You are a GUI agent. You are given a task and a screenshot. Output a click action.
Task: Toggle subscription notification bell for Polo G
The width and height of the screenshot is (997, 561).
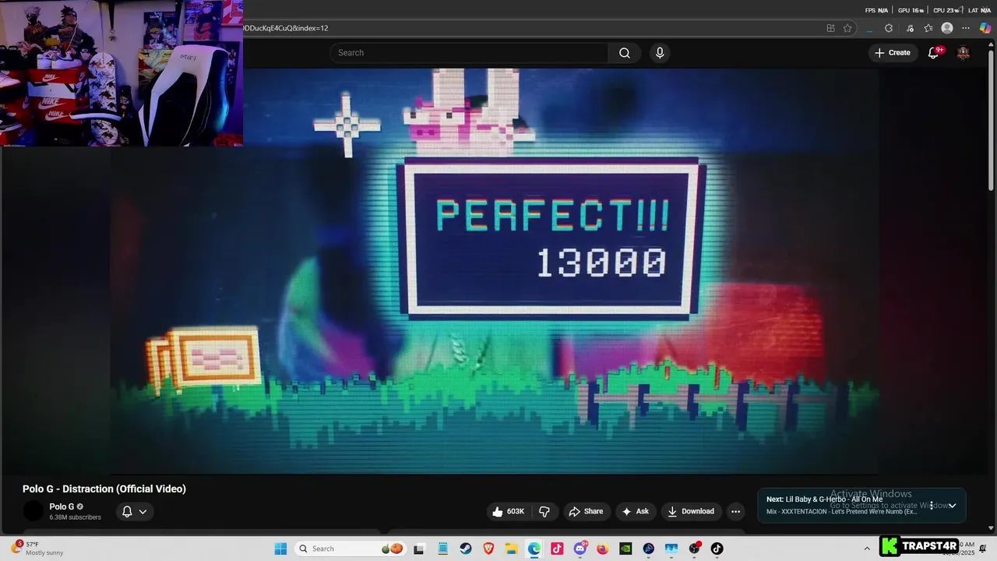point(134,511)
